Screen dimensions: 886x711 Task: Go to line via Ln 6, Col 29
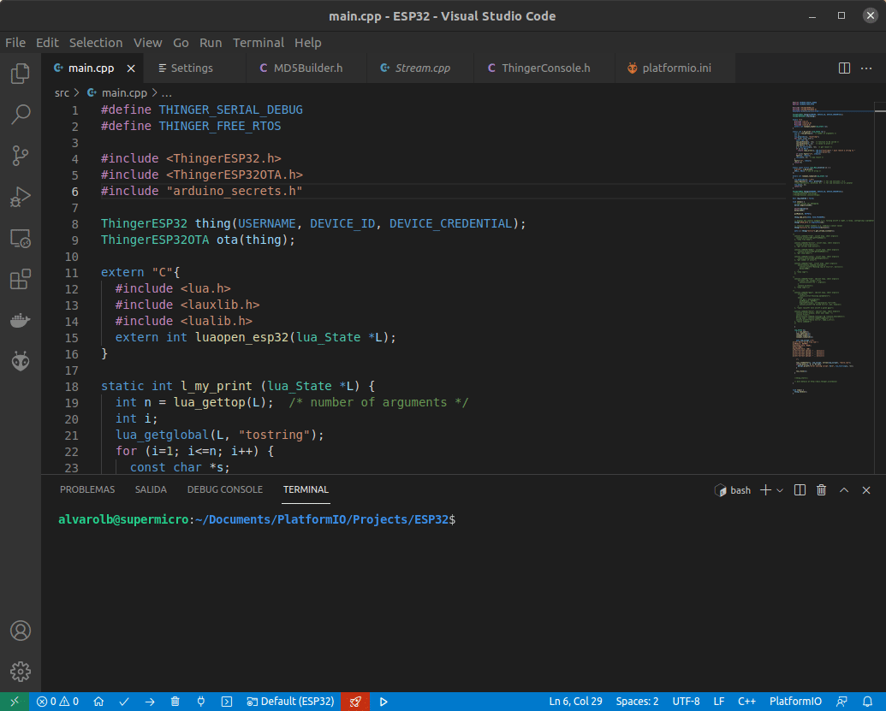pyautogui.click(x=575, y=702)
